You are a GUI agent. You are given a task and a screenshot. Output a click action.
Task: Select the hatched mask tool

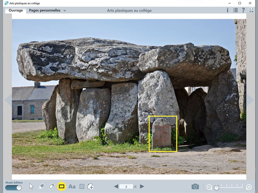pos(82,186)
